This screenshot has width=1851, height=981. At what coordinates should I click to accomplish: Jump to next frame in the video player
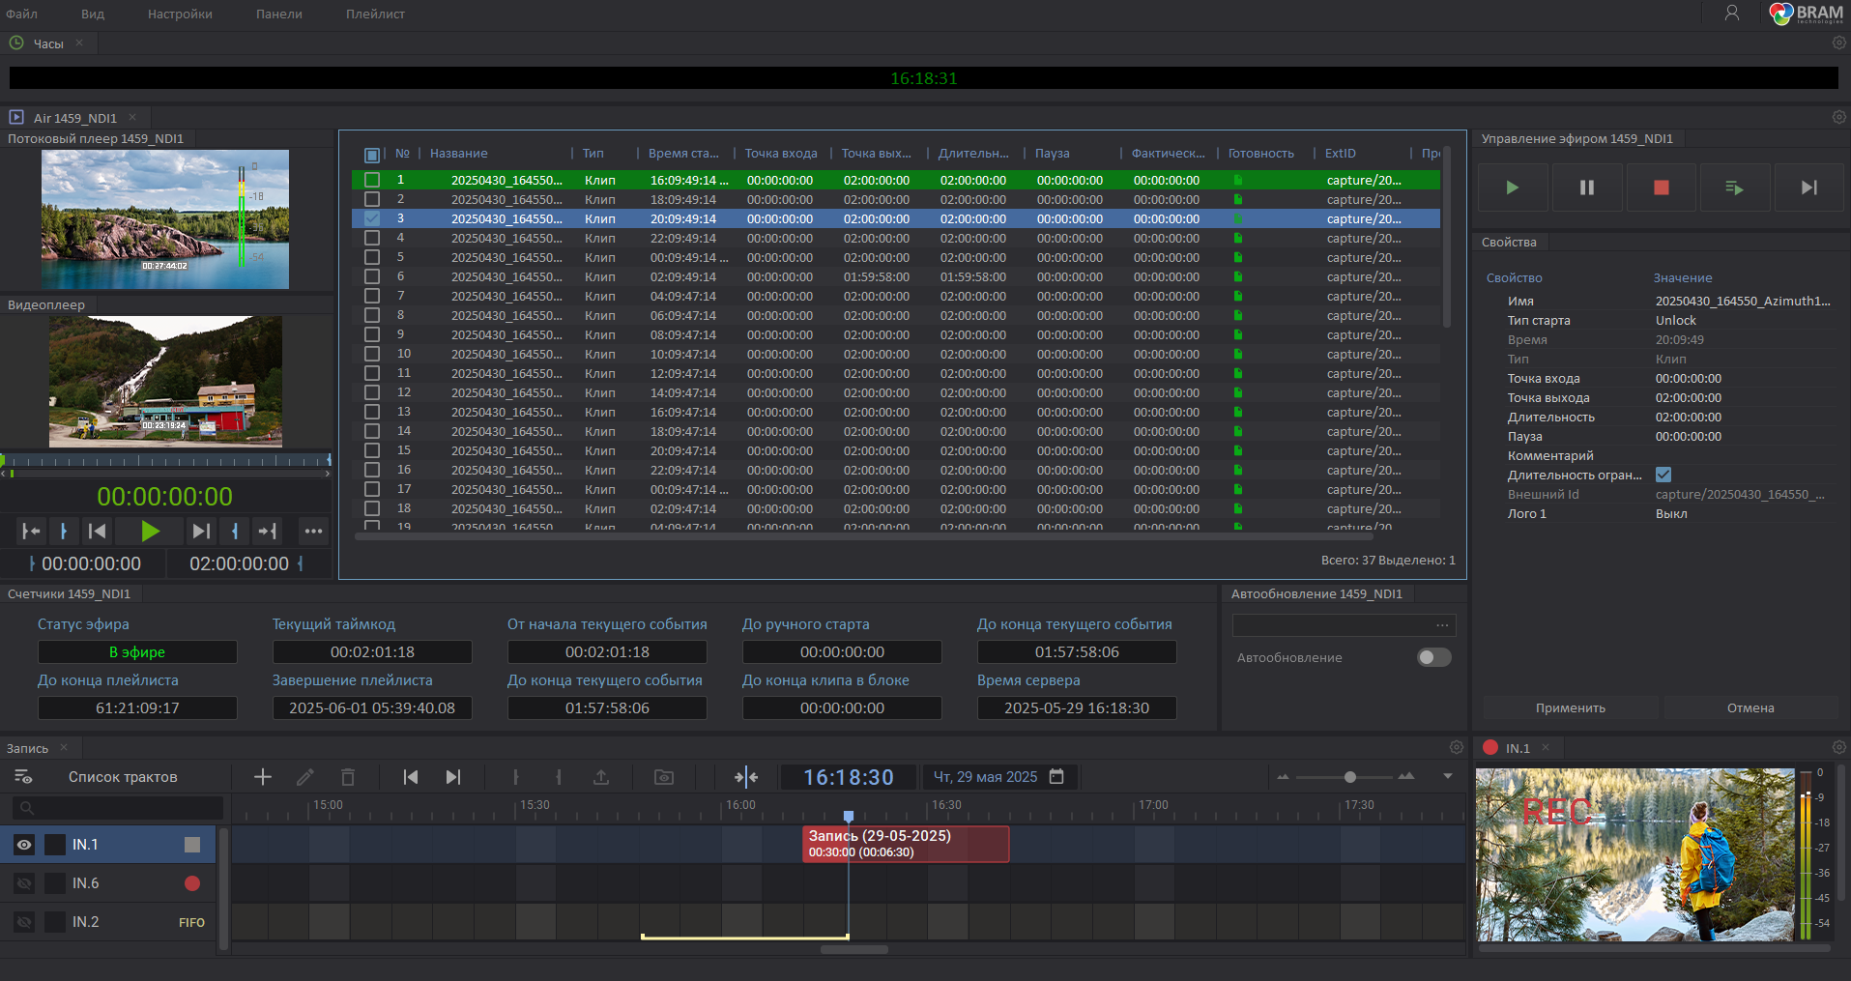coord(201,531)
